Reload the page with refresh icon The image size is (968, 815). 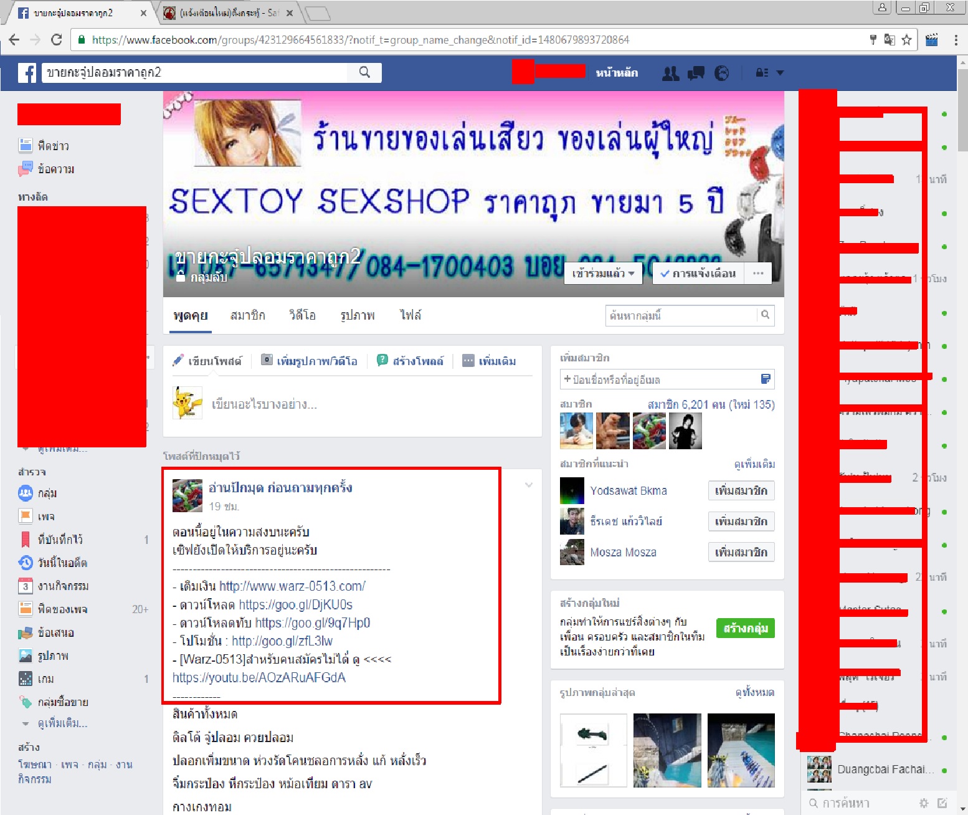tap(56, 40)
